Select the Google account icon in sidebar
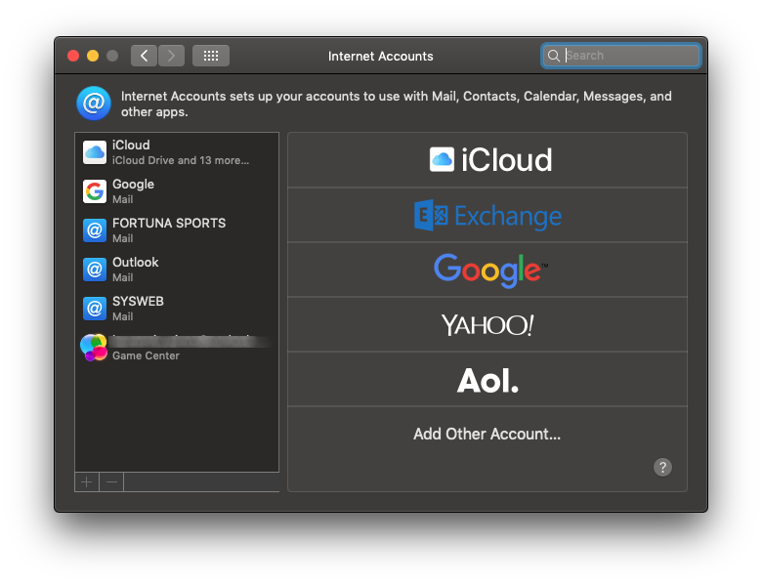This screenshot has height=584, width=762. [x=95, y=191]
